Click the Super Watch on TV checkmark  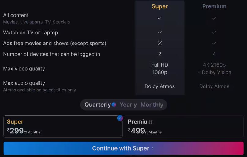[159, 32]
